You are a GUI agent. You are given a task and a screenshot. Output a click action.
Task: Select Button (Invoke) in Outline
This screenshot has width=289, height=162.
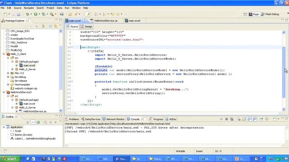pyautogui.click(x=23, y=135)
